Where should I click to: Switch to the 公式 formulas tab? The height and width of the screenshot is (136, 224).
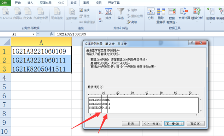[x=61, y=3]
